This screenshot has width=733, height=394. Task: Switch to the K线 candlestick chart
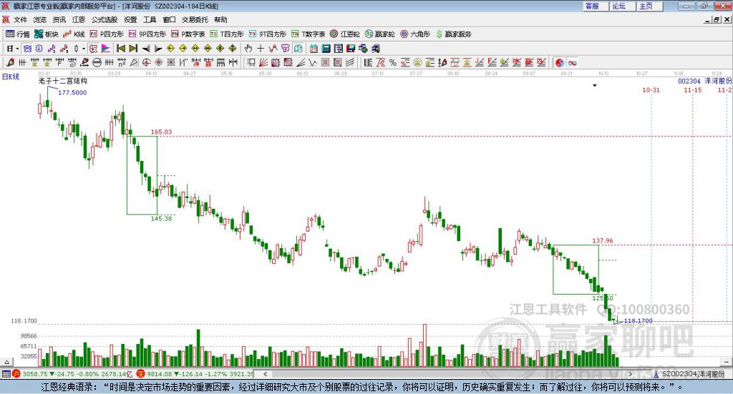[74, 34]
